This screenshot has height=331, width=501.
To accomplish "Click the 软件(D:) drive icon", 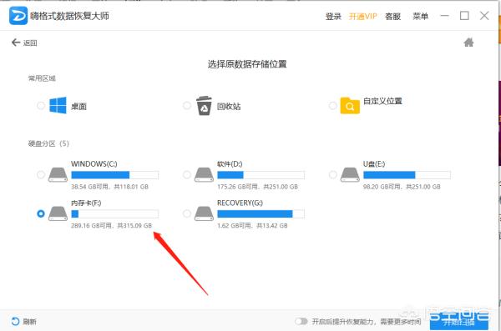I will pyautogui.click(x=204, y=175).
